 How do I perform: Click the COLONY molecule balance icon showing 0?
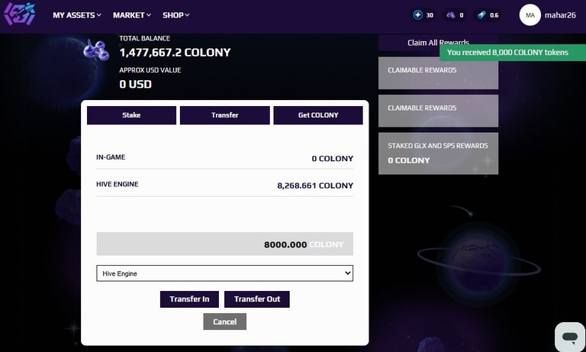click(x=451, y=15)
